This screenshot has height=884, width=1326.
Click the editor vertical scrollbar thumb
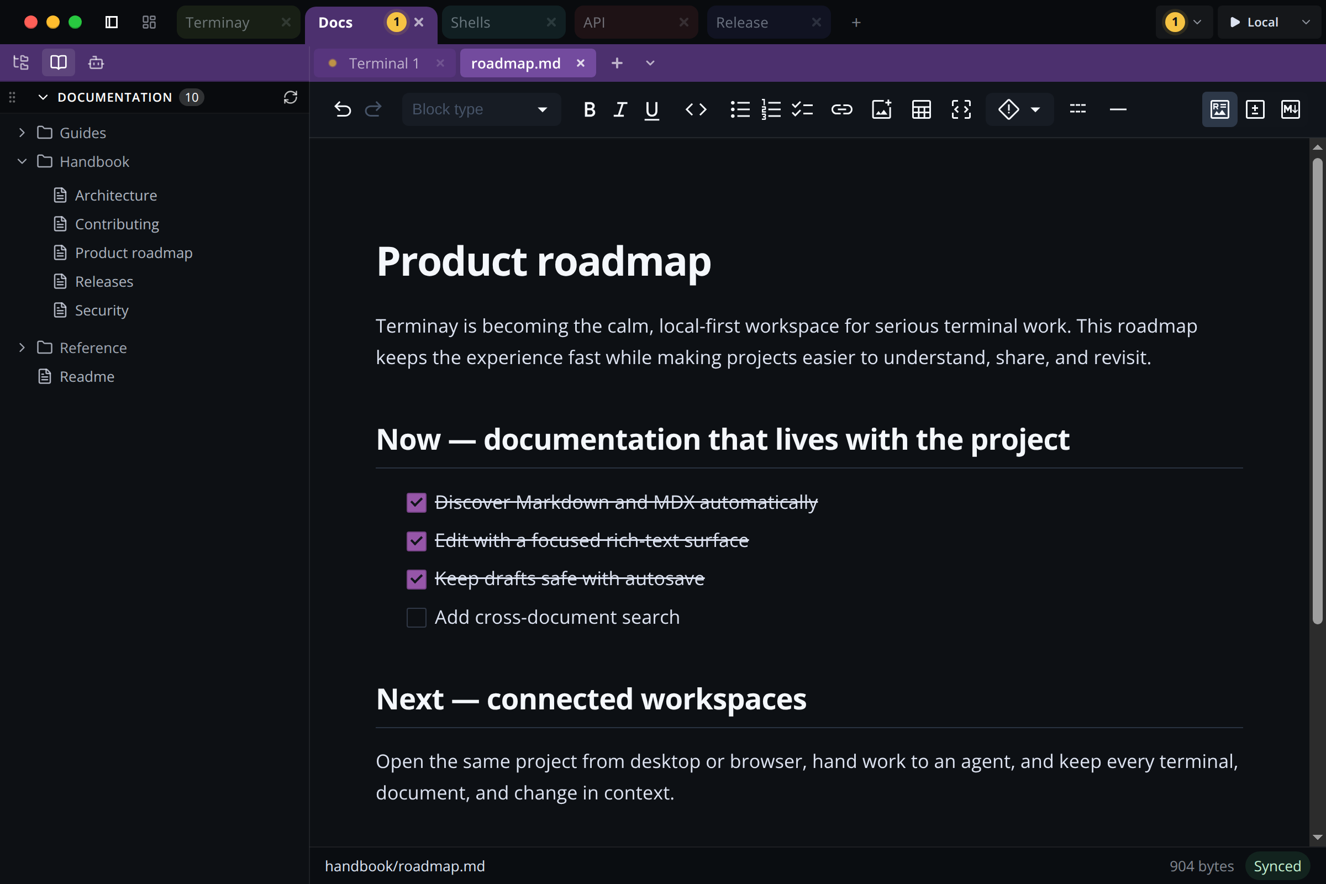(1318, 391)
